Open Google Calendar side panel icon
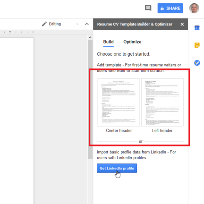204x204 pixels. coord(197,28)
